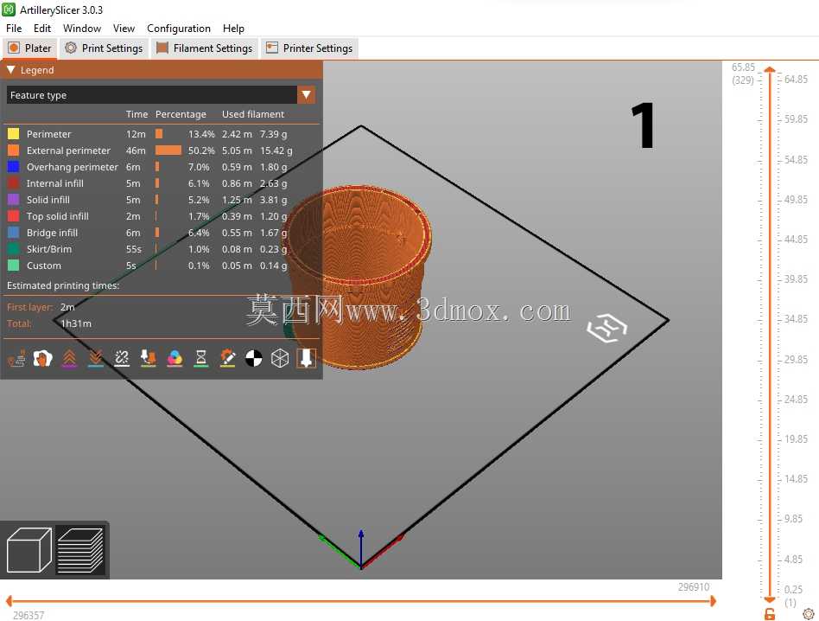The width and height of the screenshot is (819, 621).
Task: Click External perimeter orange swatch
Action: [14, 150]
